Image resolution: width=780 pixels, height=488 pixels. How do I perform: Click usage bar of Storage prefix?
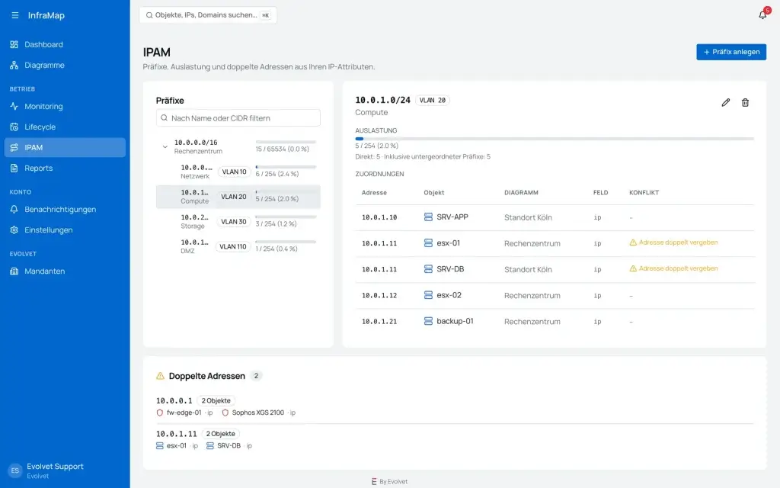[x=286, y=217]
